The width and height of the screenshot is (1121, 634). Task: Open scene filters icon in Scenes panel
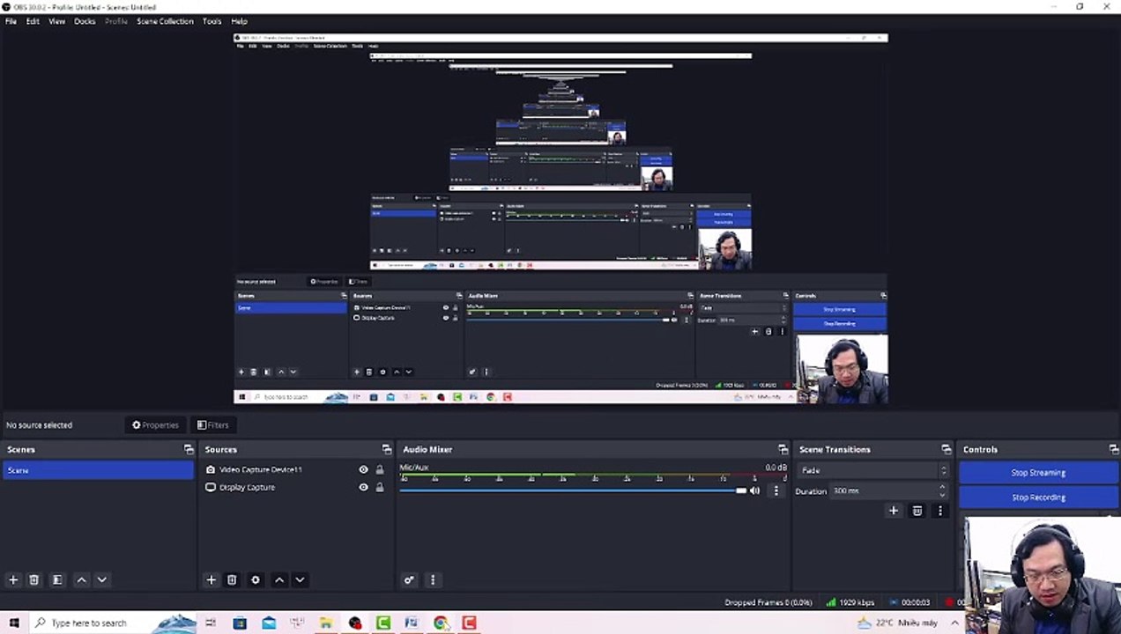[x=57, y=579]
